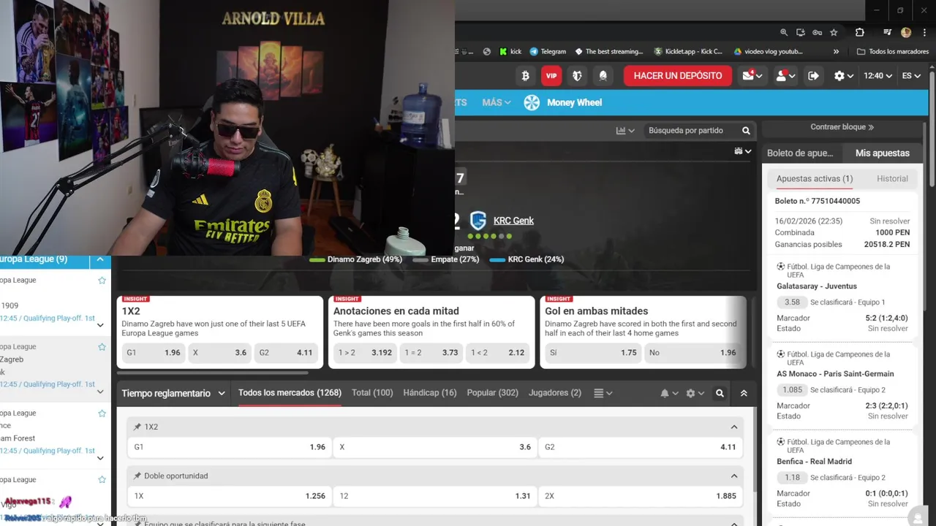Switch to the Total (100) tab

pyautogui.click(x=372, y=393)
